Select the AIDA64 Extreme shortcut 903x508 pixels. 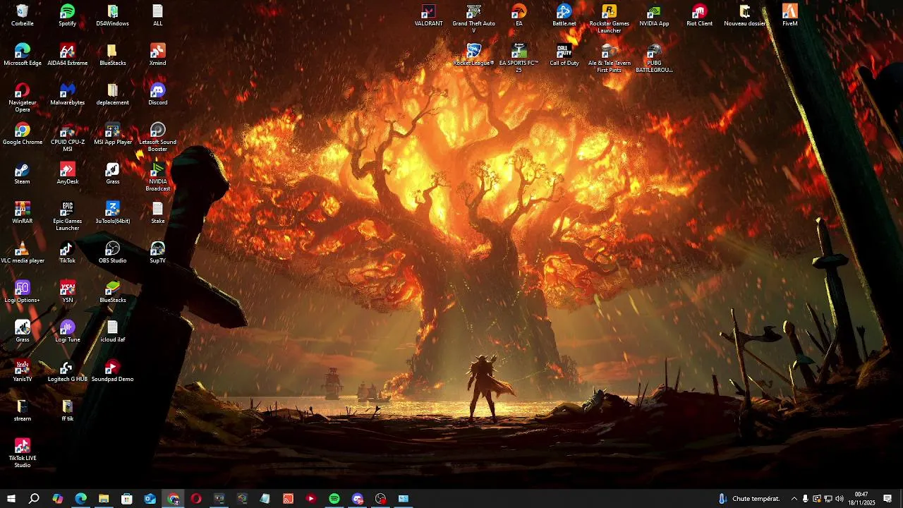pos(68,55)
